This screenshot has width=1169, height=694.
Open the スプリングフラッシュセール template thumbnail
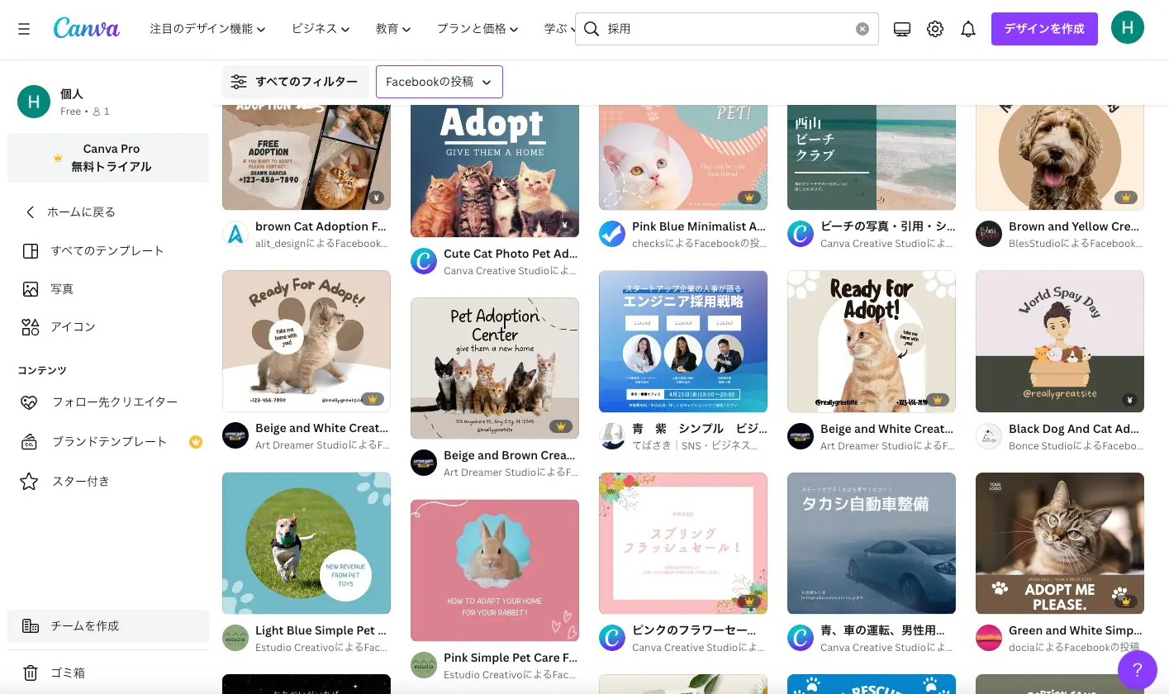tap(683, 543)
